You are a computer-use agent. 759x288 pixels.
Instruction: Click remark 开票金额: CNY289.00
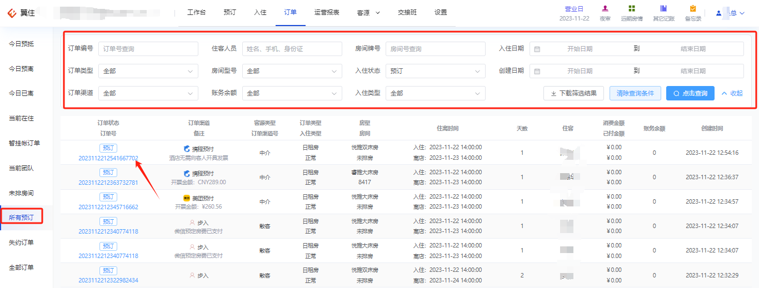pos(198,182)
